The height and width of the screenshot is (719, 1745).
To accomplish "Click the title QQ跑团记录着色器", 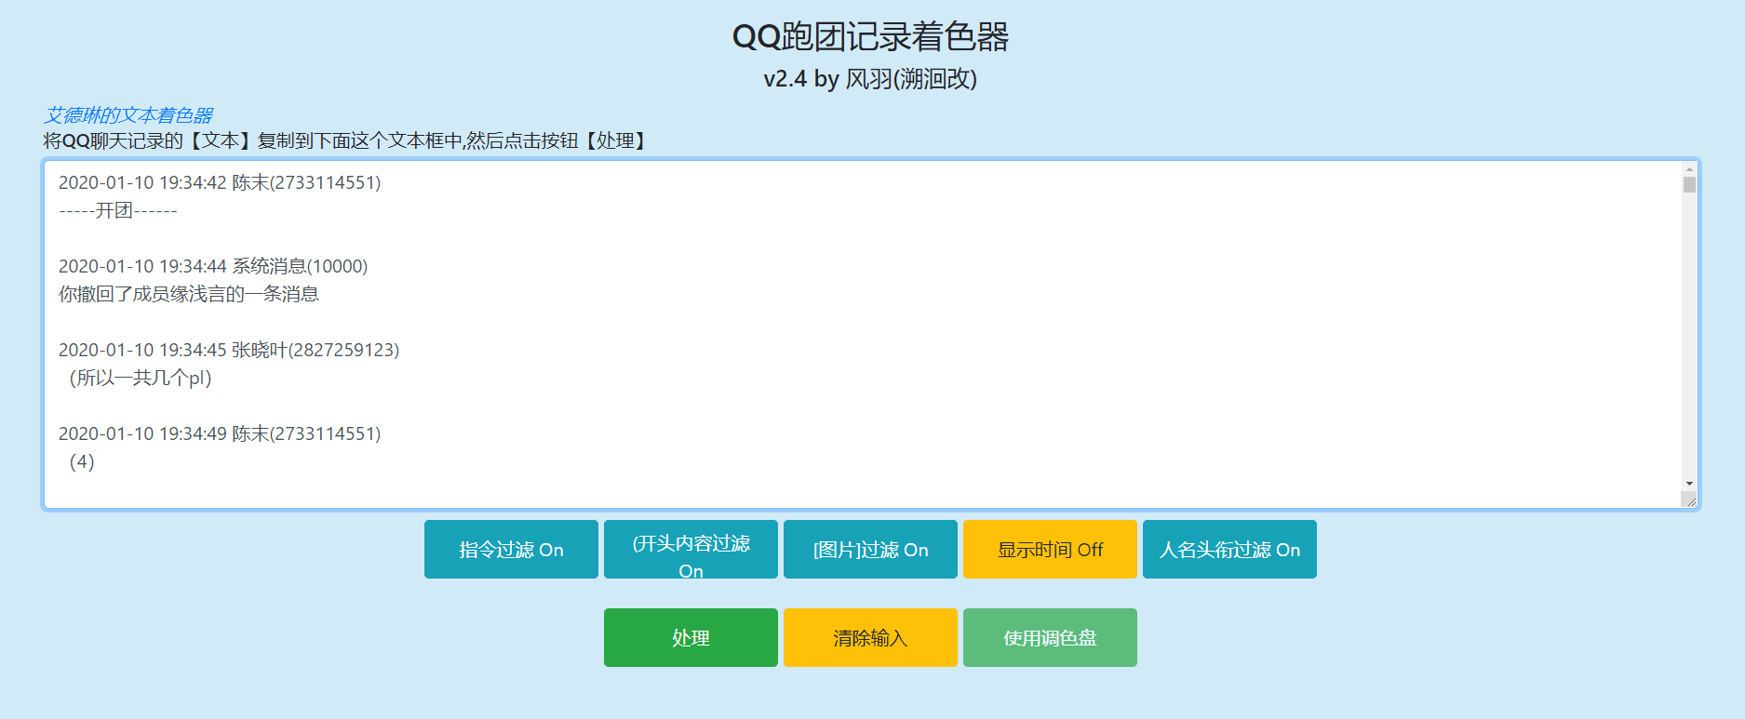I will 871,37.
